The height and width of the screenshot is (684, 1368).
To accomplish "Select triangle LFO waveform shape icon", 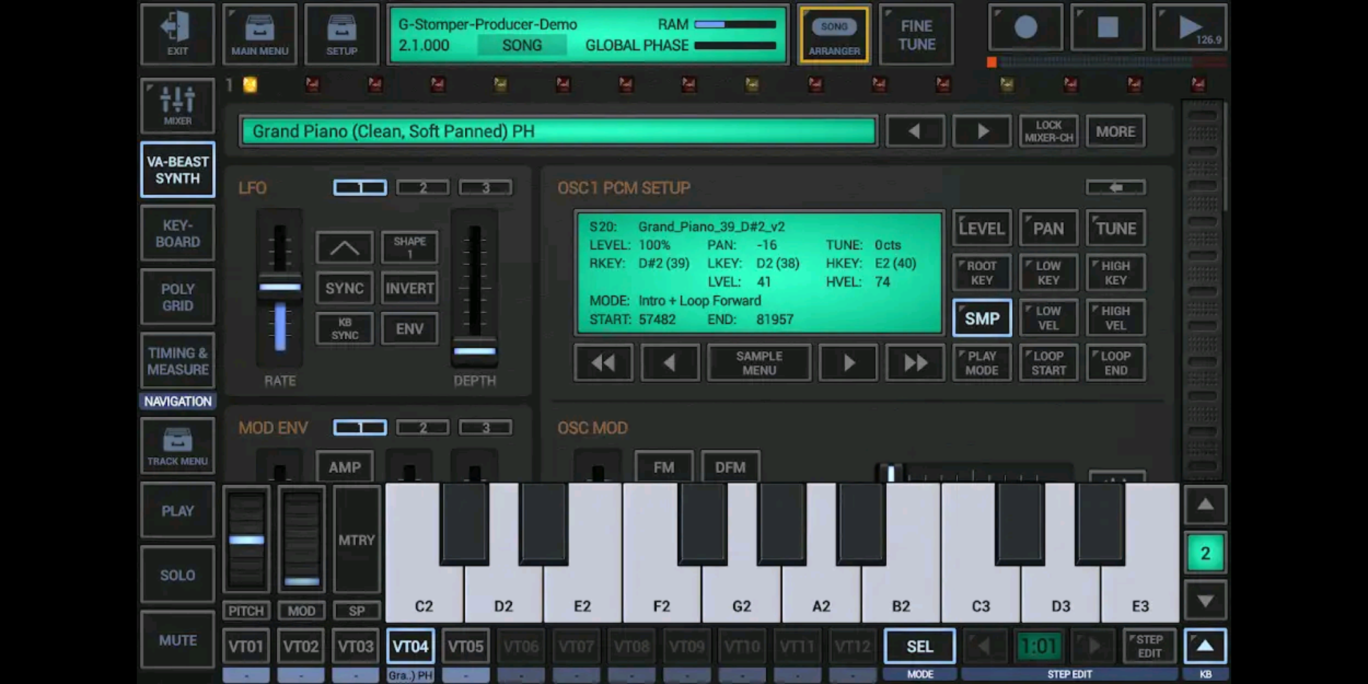I will 344,248.
